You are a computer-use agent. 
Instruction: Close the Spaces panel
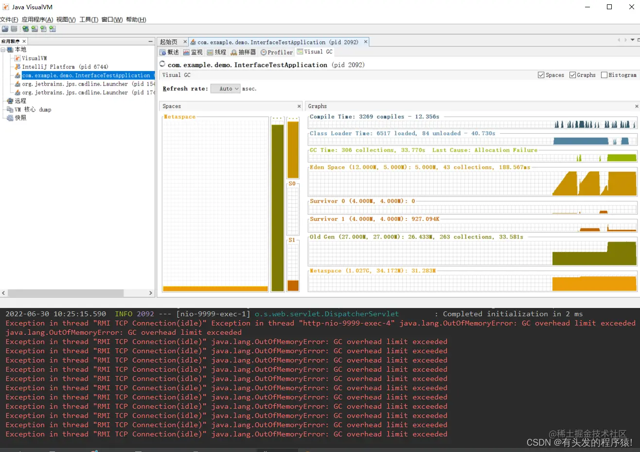click(x=299, y=106)
